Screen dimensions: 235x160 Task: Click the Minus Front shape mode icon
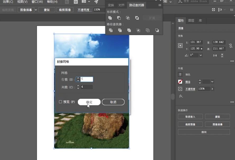click(119, 18)
